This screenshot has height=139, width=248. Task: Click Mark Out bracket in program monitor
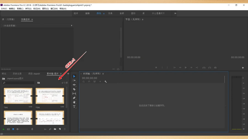[167, 68]
